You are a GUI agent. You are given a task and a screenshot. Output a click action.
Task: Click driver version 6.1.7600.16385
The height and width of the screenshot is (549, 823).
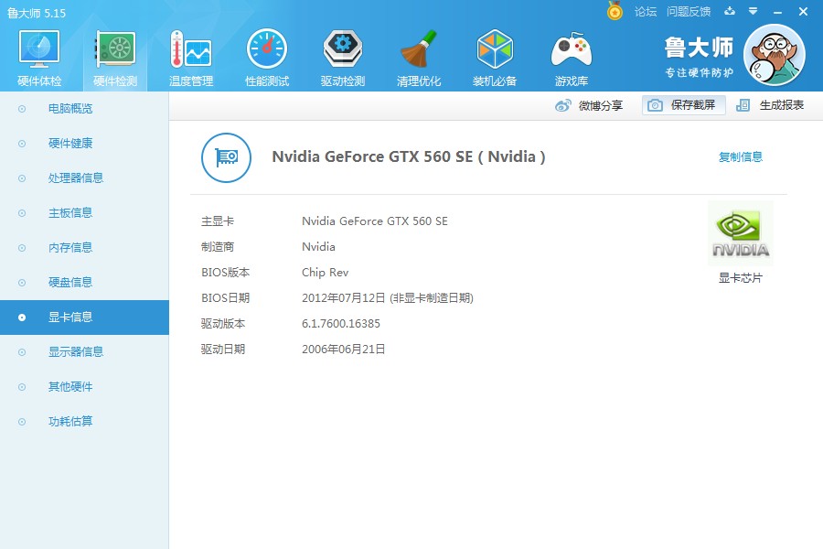tap(341, 324)
